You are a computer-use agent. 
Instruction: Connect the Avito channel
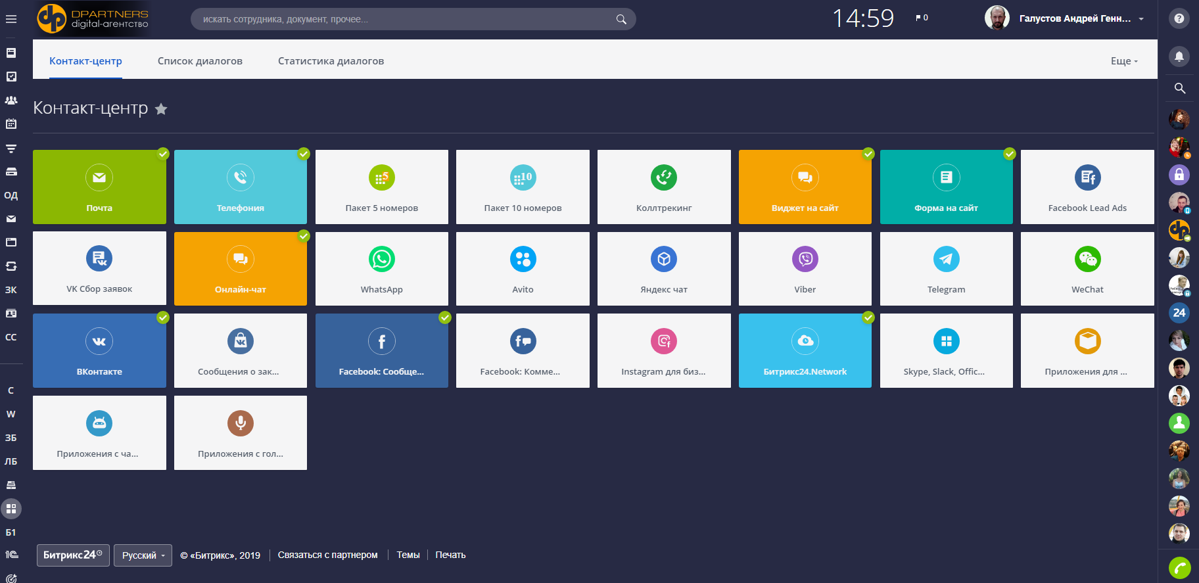coord(523,269)
